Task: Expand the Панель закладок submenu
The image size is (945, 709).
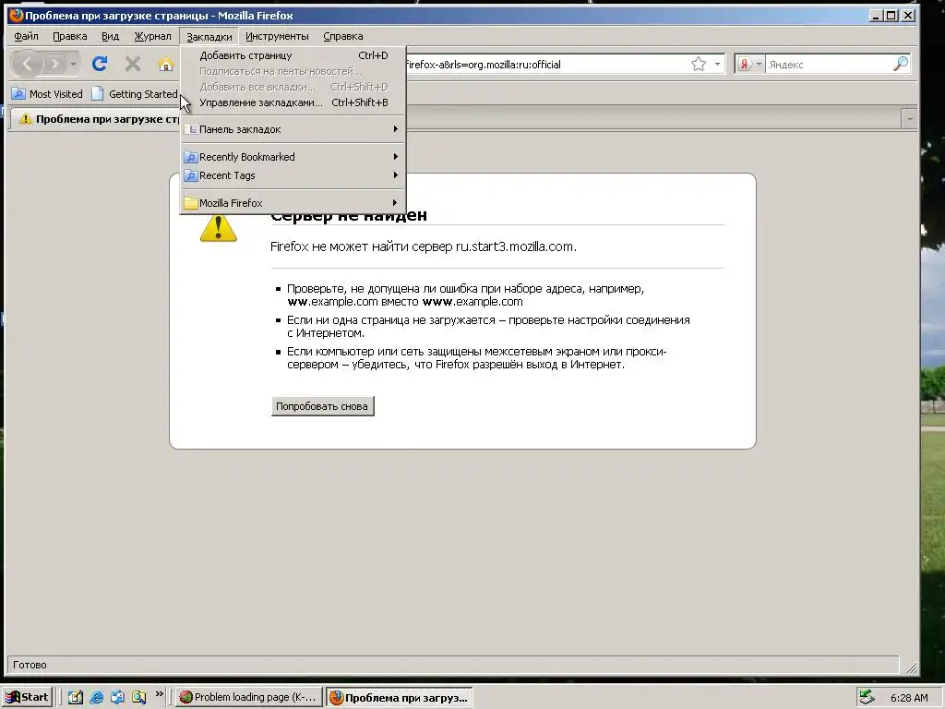Action: 293,129
